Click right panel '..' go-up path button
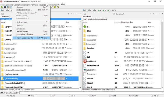Image resolution: width=164 pixels, height=97 pixels. coord(156,14)
